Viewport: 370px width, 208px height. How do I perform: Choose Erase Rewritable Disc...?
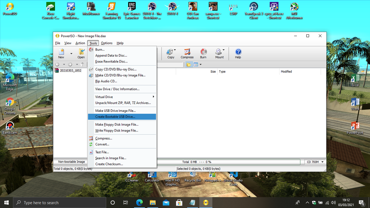pos(122,62)
